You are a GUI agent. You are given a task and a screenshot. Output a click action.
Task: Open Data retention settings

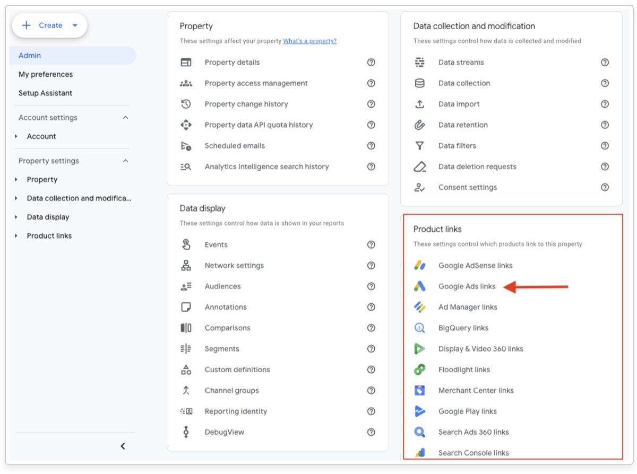[x=463, y=125]
